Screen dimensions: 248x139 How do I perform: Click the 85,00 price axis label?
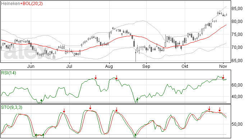(237, 9)
